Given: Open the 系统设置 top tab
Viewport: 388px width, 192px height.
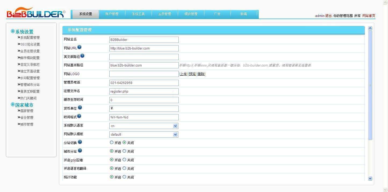Looking at the screenshot, I should (x=85, y=14).
